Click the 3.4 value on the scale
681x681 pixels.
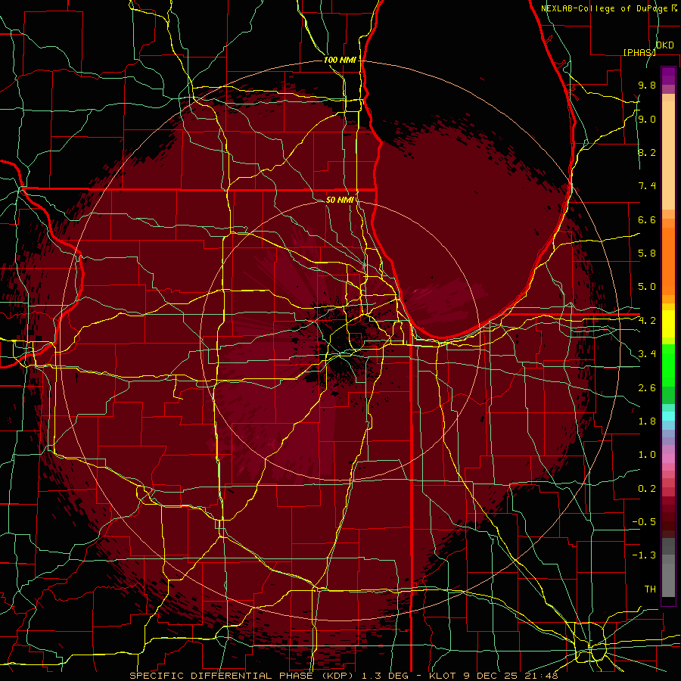(647, 354)
